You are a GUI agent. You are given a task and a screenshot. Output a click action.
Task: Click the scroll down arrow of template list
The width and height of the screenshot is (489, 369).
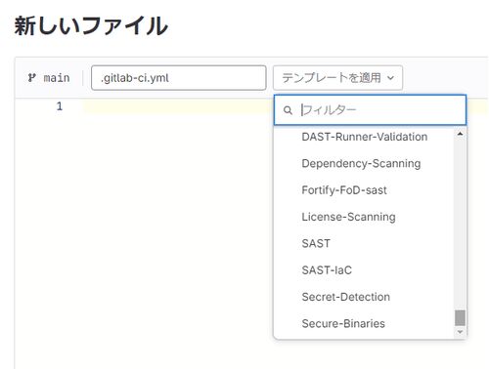(460, 332)
